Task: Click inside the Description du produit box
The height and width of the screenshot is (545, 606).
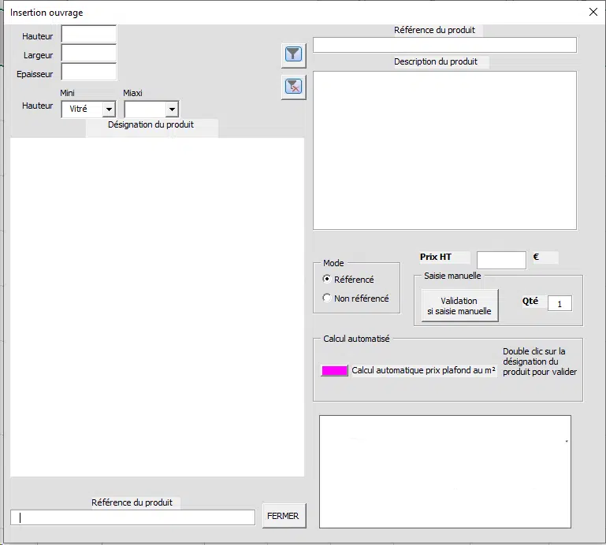Action: [444, 150]
